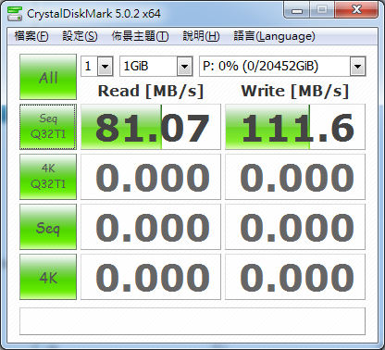Open the drive selection dropdown P: 0%
Viewport: 385px width, 350px height.
[x=282, y=66]
